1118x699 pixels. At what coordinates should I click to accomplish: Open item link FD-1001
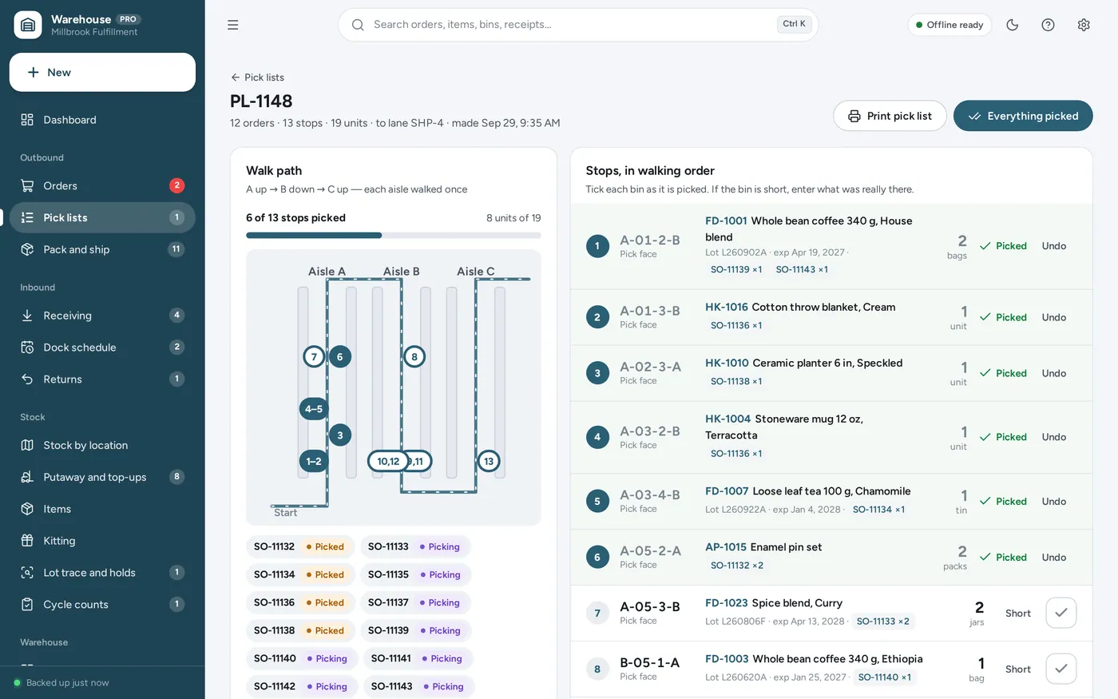pos(726,220)
